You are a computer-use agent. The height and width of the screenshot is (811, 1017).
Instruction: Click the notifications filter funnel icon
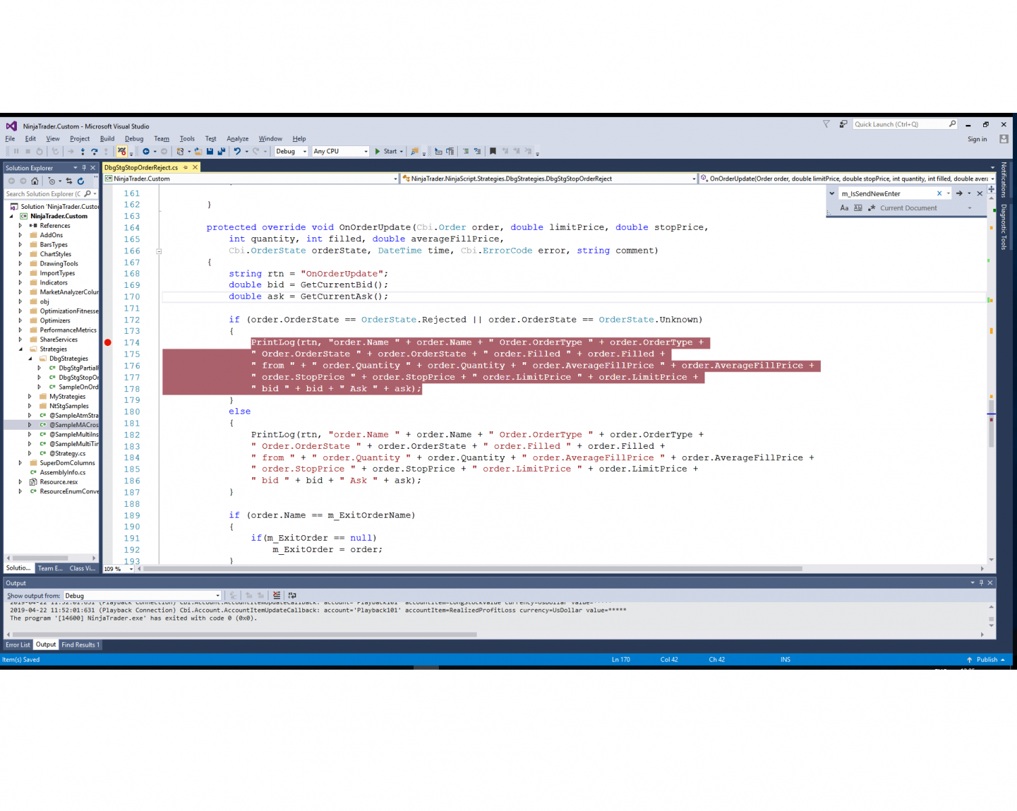[826, 124]
